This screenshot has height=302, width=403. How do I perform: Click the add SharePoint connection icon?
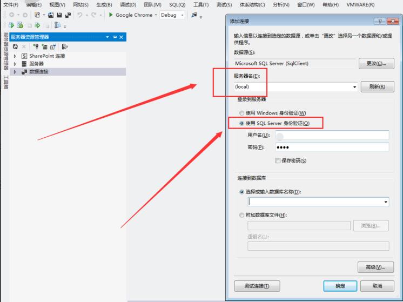tap(53, 46)
